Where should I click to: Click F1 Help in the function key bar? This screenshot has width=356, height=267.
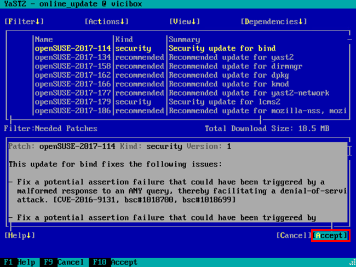point(19,262)
